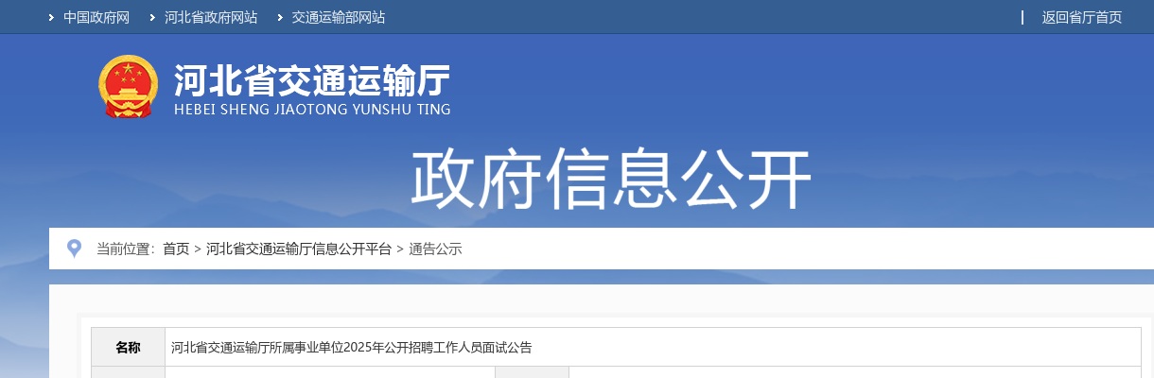Click the arrow icon before 中国政府网
This screenshot has width=1154, height=378.
pos(51,18)
